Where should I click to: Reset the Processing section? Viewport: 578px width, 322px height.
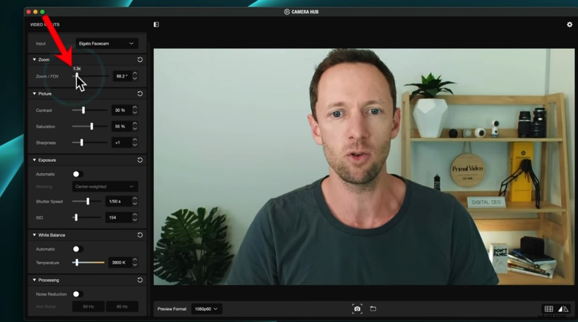140,280
